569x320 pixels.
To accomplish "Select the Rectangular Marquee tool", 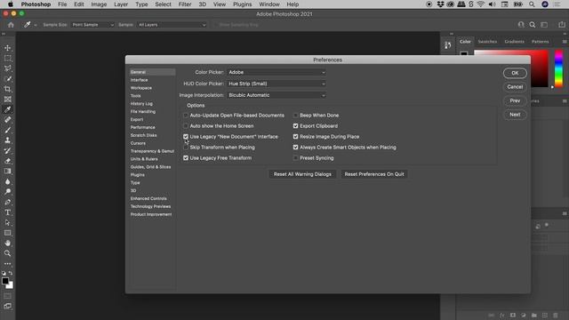I will tap(8, 59).
